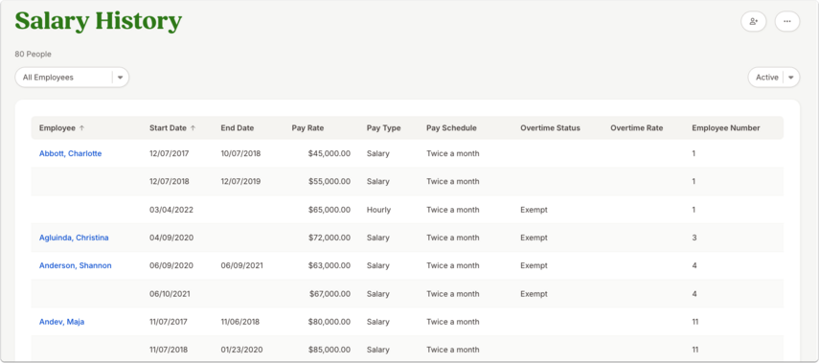This screenshot has height=363, width=819.
Task: Open Andev, Maja employee link
Action: point(61,322)
